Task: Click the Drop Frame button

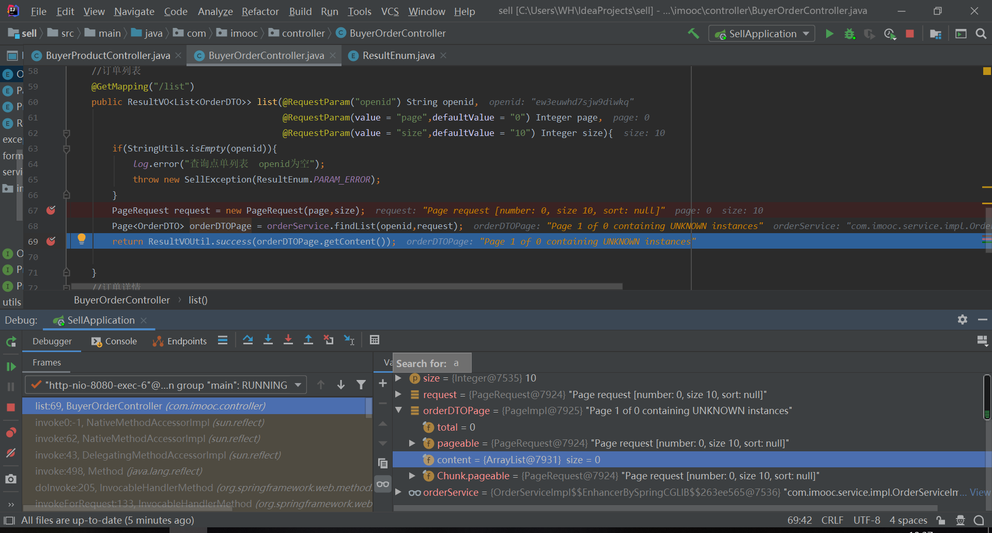Action: [329, 340]
